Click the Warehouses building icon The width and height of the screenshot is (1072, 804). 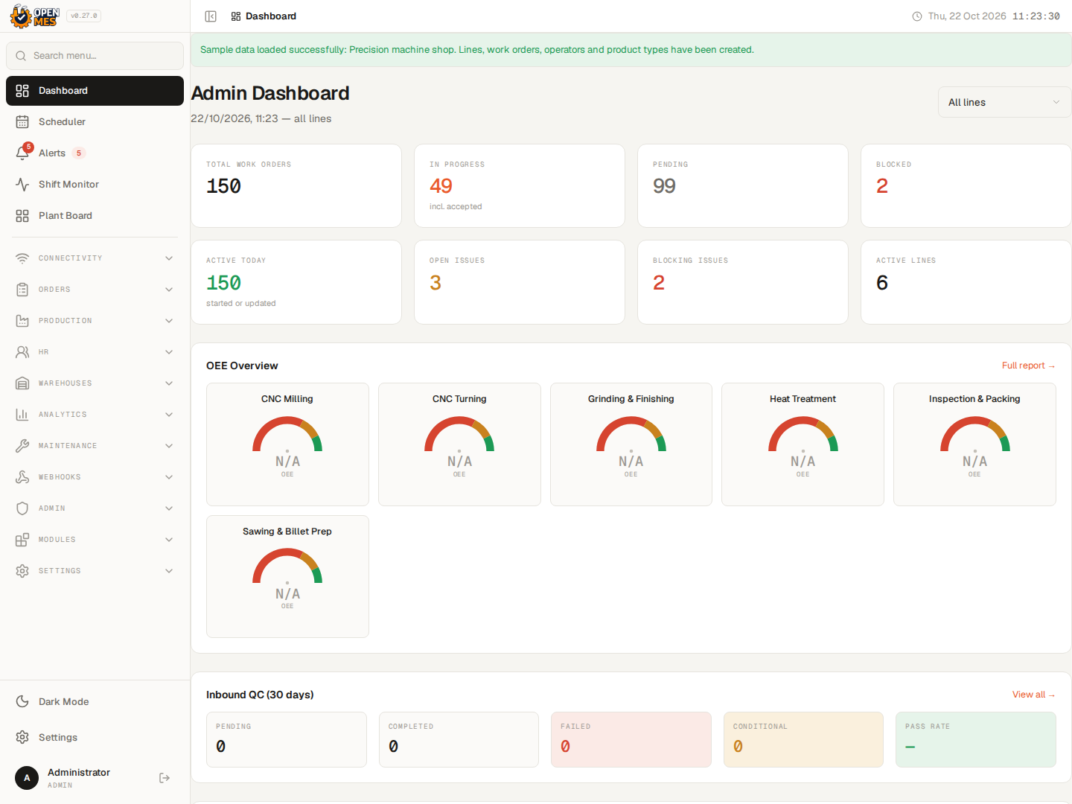pos(22,383)
